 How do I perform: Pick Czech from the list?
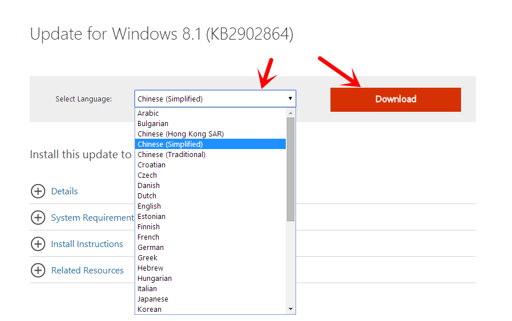click(210, 175)
